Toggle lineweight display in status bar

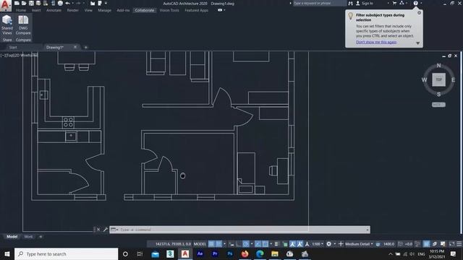click(x=276, y=244)
